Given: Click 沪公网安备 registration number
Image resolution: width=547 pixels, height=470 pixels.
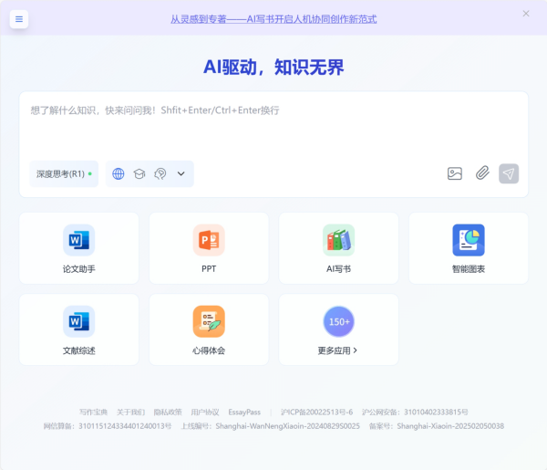Looking at the screenshot, I should 415,412.
